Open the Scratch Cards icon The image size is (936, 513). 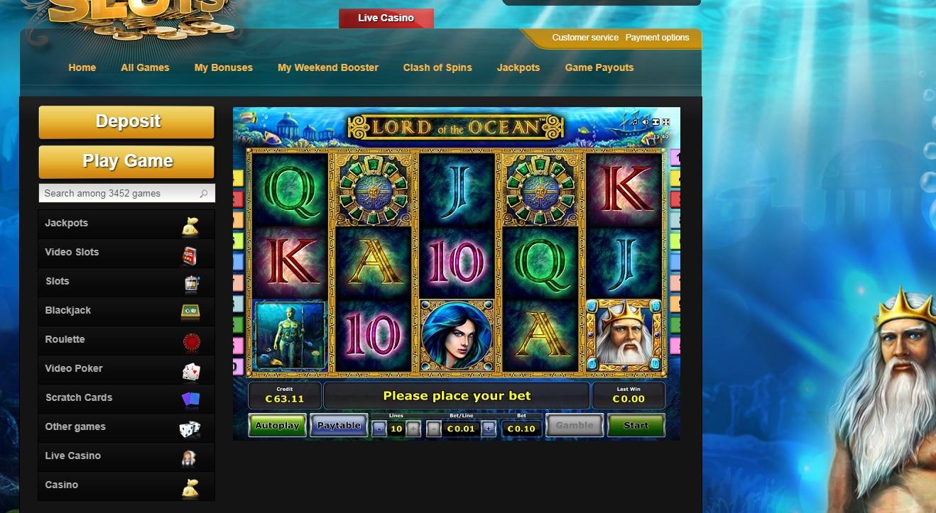point(191,399)
